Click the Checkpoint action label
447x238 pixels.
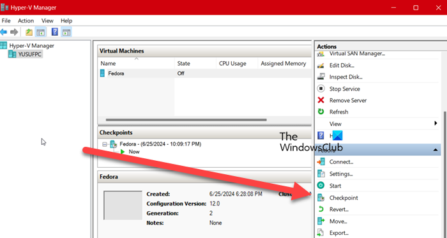tap(344, 198)
